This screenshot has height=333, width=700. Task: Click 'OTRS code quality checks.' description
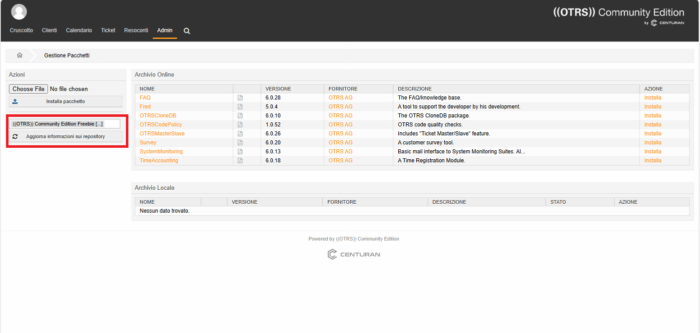430,125
